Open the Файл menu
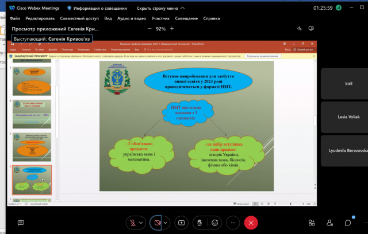Viewport: 368px width, 234px height. pyautogui.click(x=16, y=18)
